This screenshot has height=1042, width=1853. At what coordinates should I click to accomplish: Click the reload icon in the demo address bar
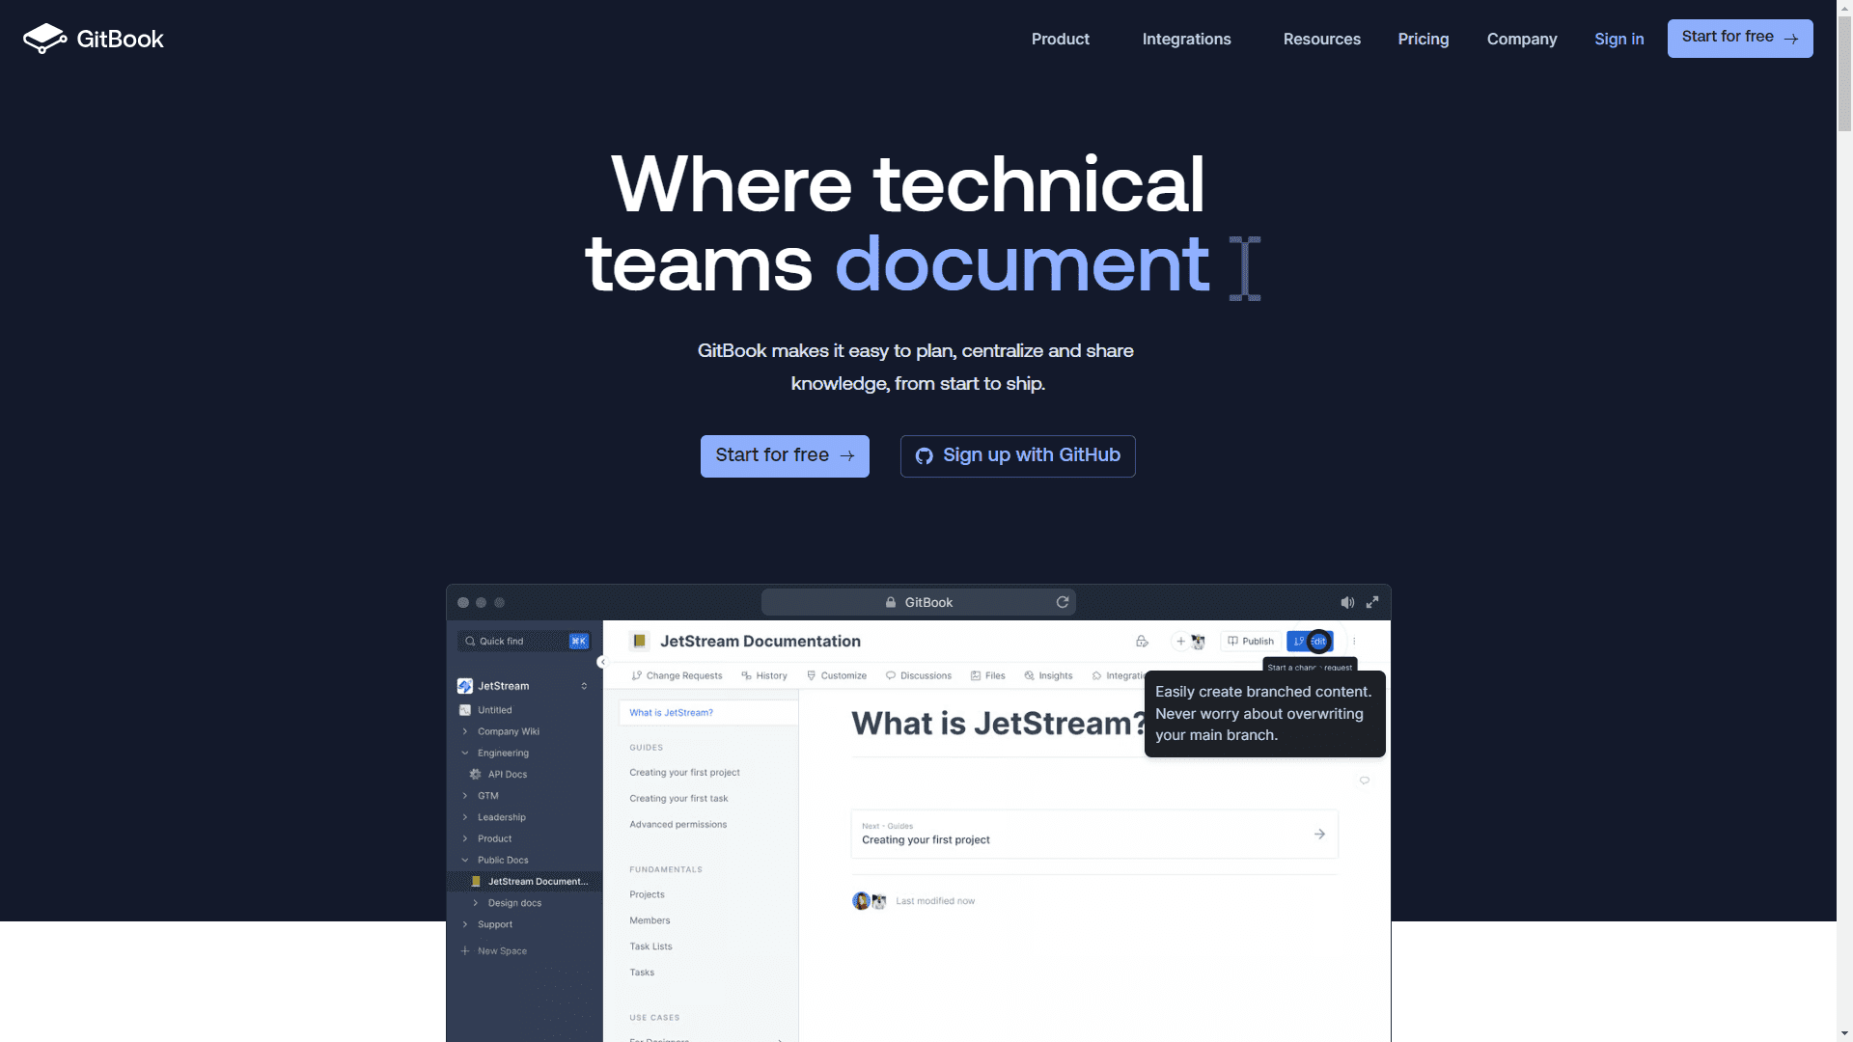pos(1063,602)
